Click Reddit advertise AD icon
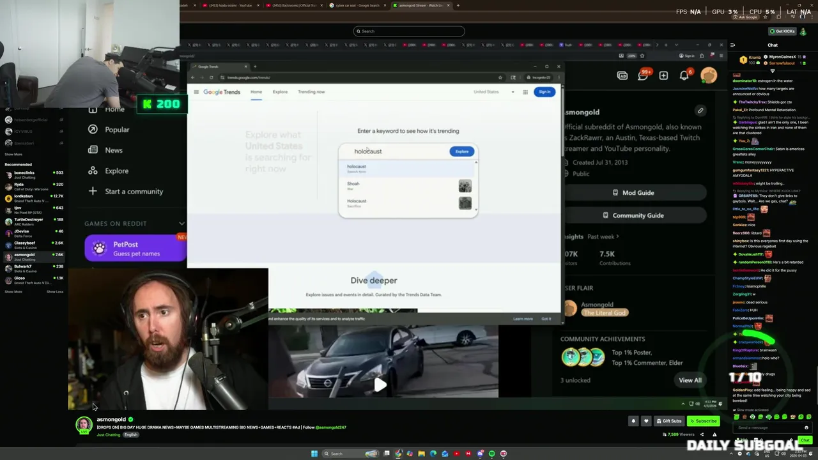Viewport: 818px width, 460px height. [622, 75]
